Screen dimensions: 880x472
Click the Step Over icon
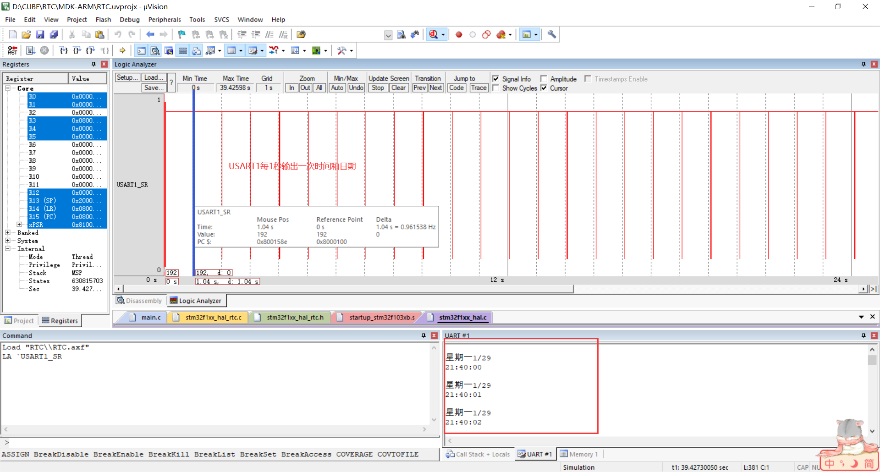point(77,50)
